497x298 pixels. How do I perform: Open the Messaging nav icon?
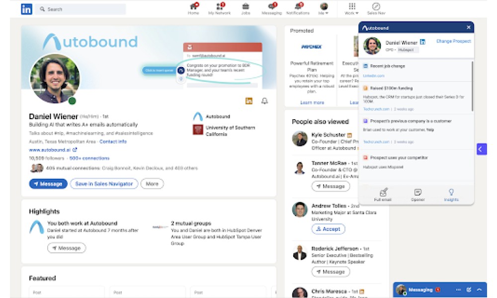(272, 8)
